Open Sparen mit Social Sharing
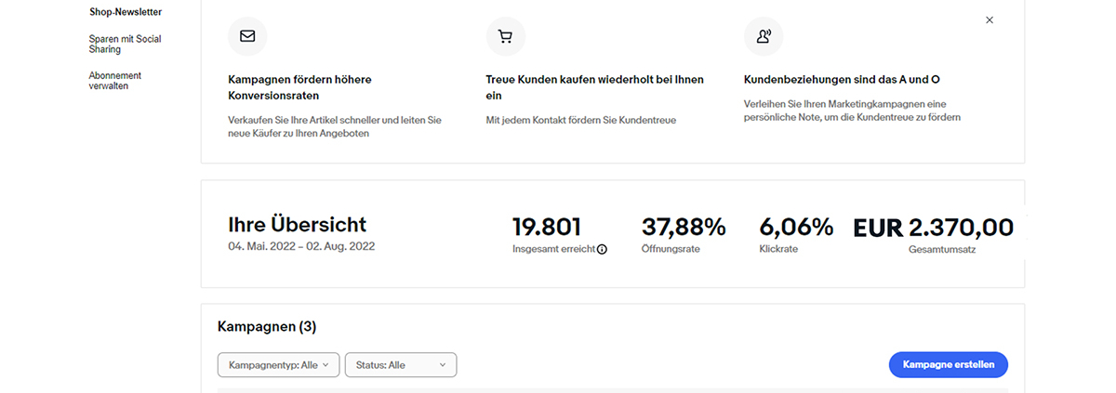This screenshot has height=393, width=1116. click(x=125, y=45)
